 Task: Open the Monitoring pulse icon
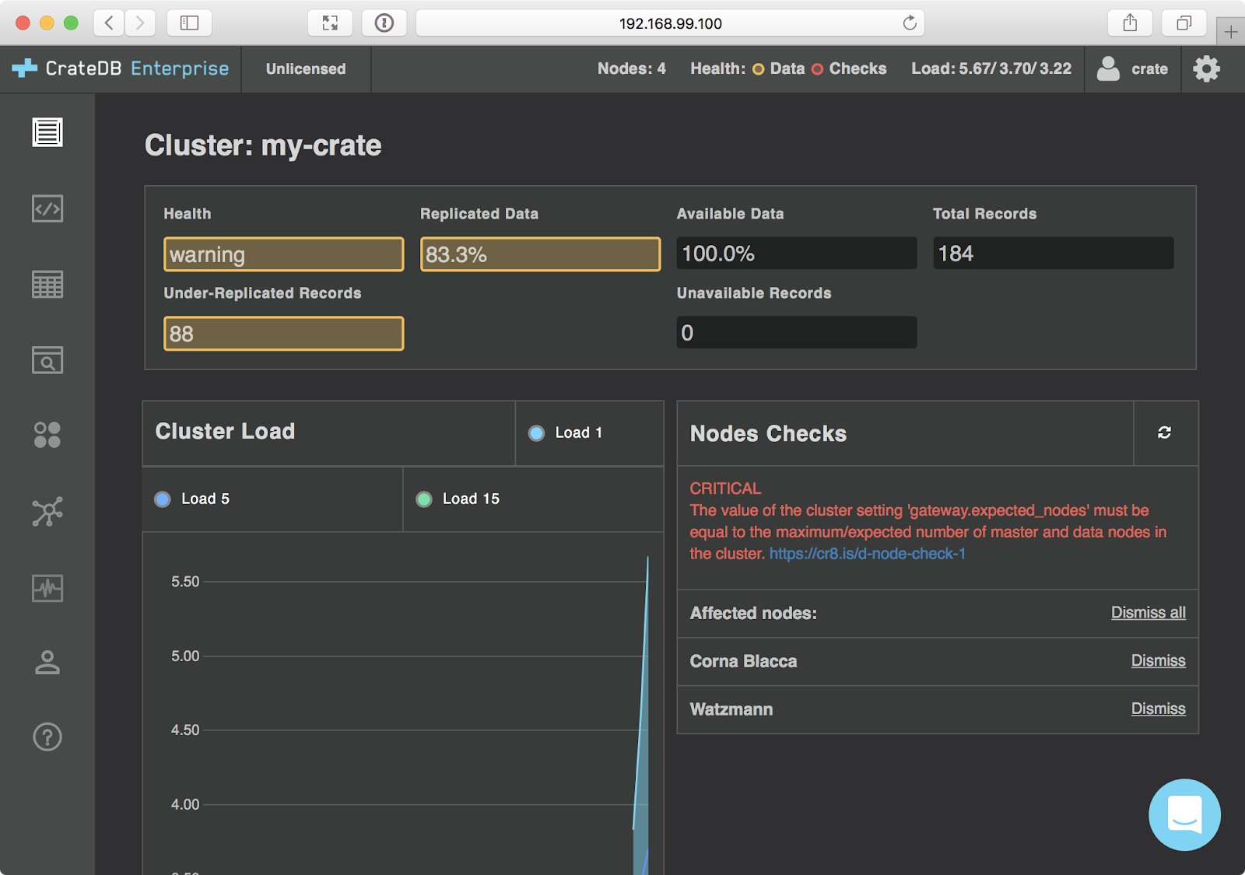tap(47, 589)
